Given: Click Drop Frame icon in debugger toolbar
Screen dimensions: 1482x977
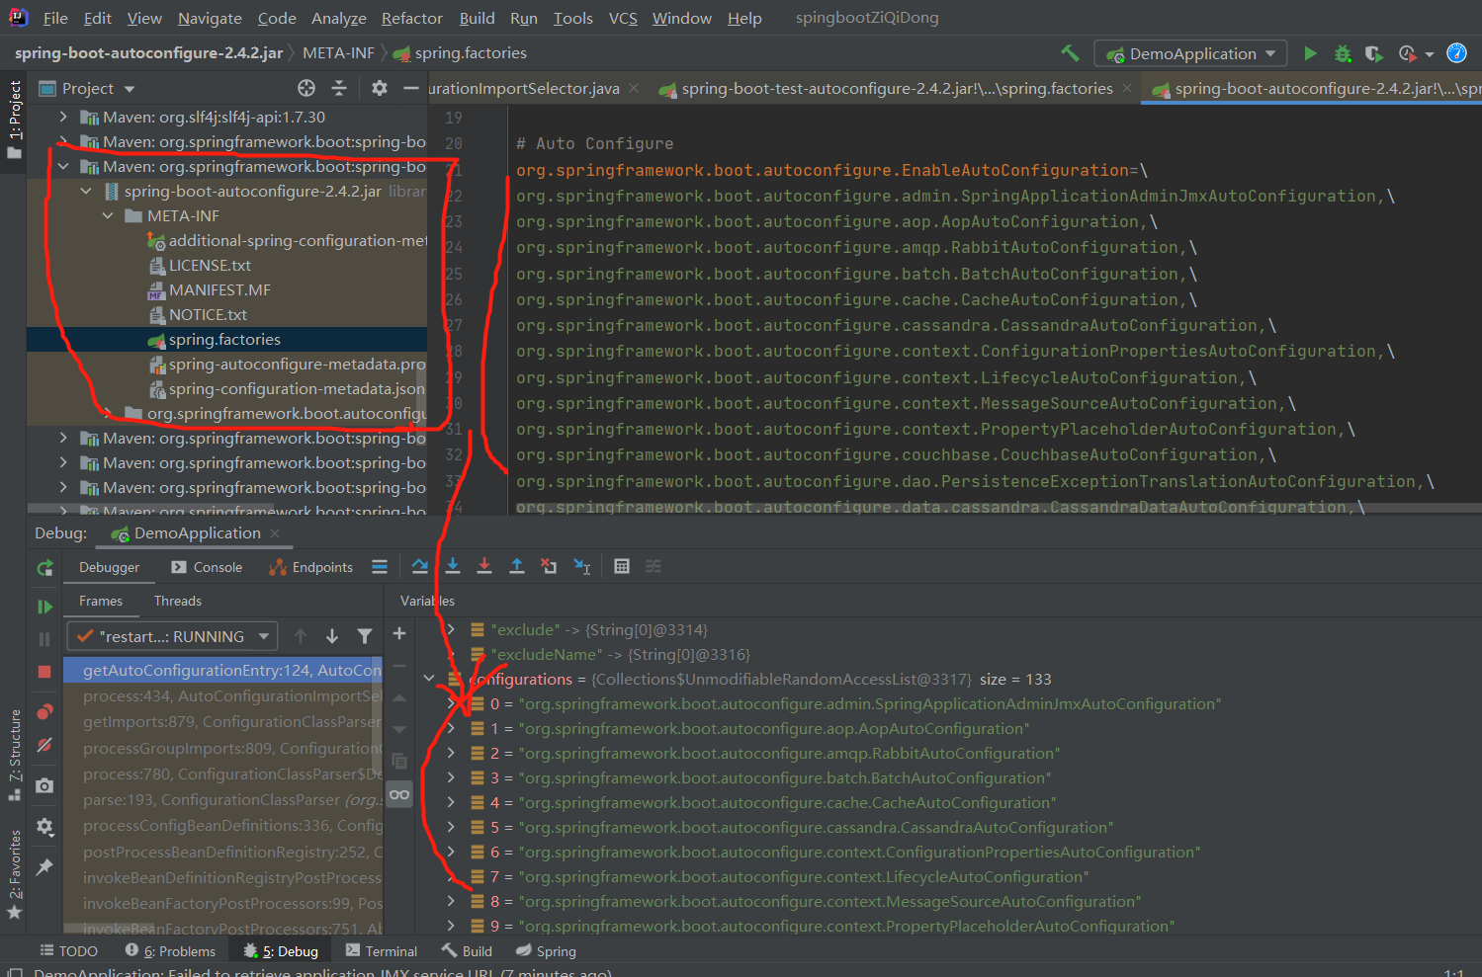Looking at the screenshot, I should coord(549,566).
